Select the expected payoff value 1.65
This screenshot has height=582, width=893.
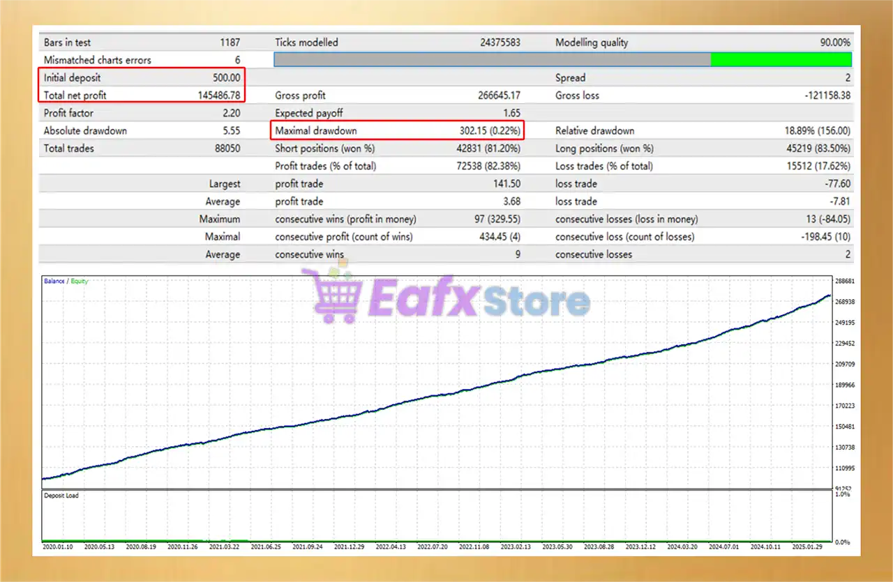point(511,113)
